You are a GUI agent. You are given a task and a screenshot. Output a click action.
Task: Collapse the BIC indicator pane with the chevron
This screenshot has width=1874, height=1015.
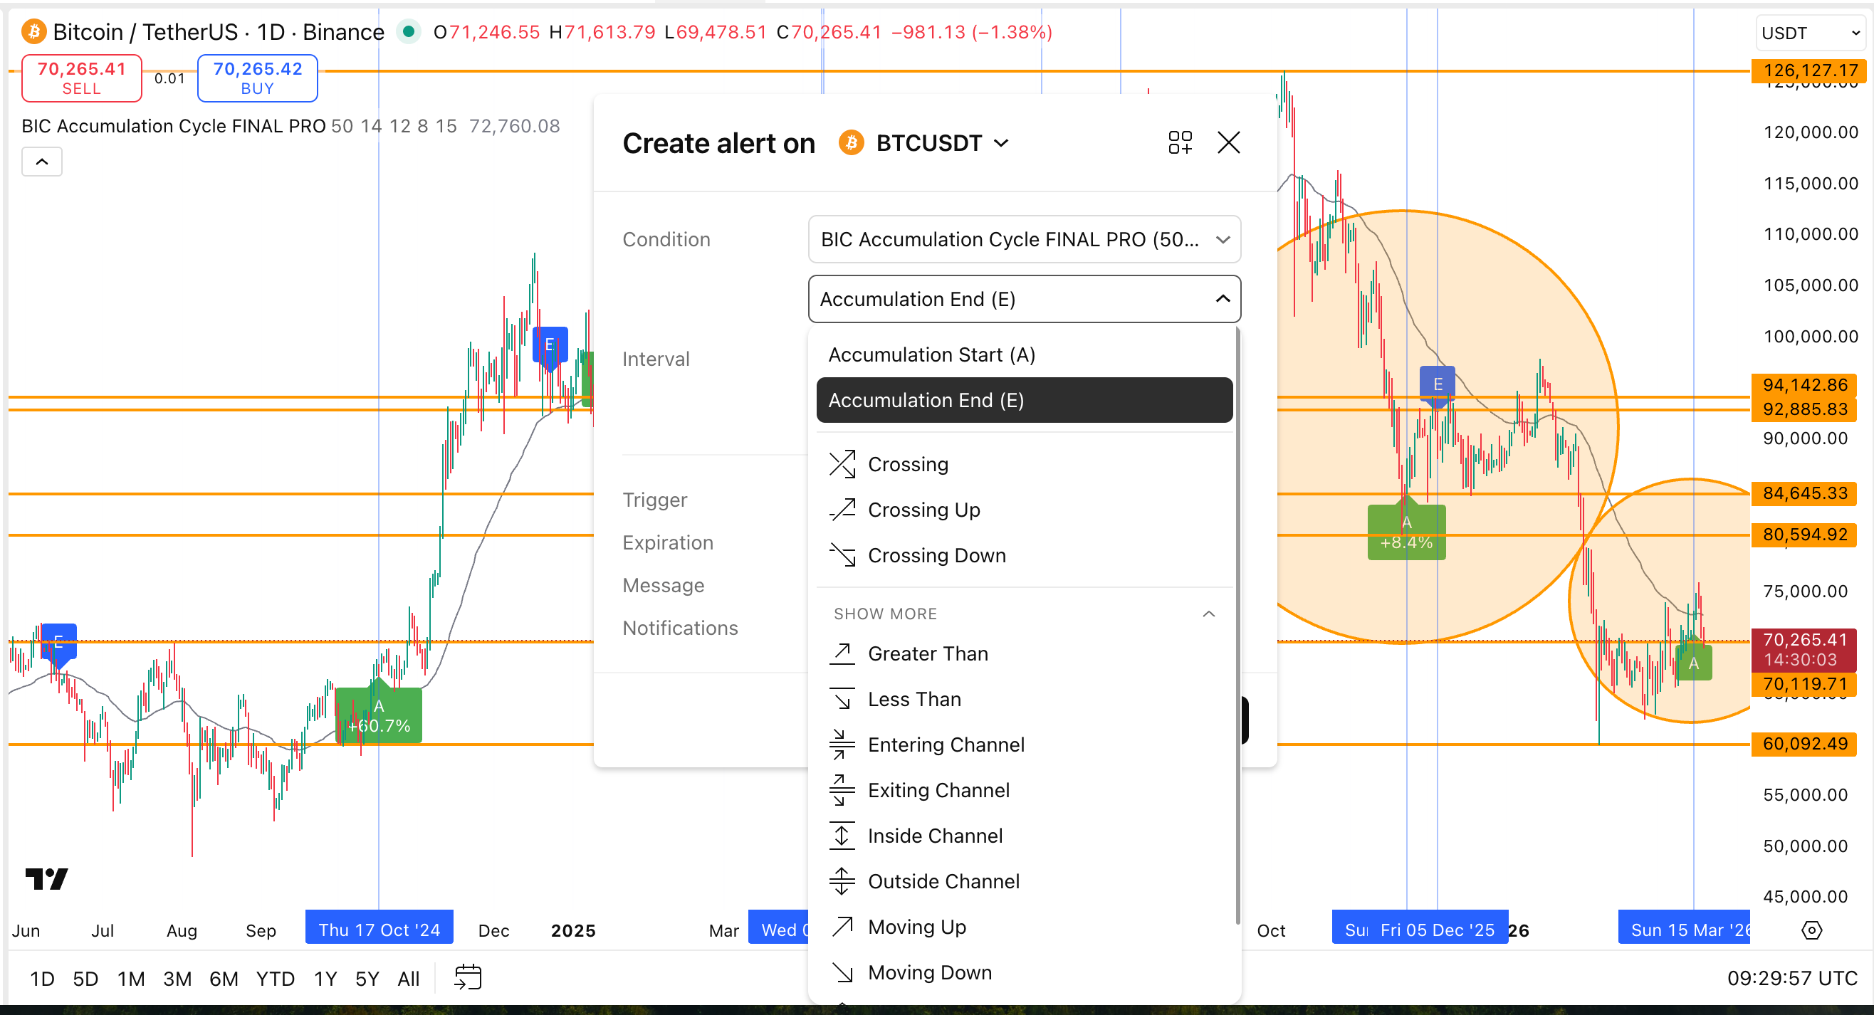coord(41,162)
